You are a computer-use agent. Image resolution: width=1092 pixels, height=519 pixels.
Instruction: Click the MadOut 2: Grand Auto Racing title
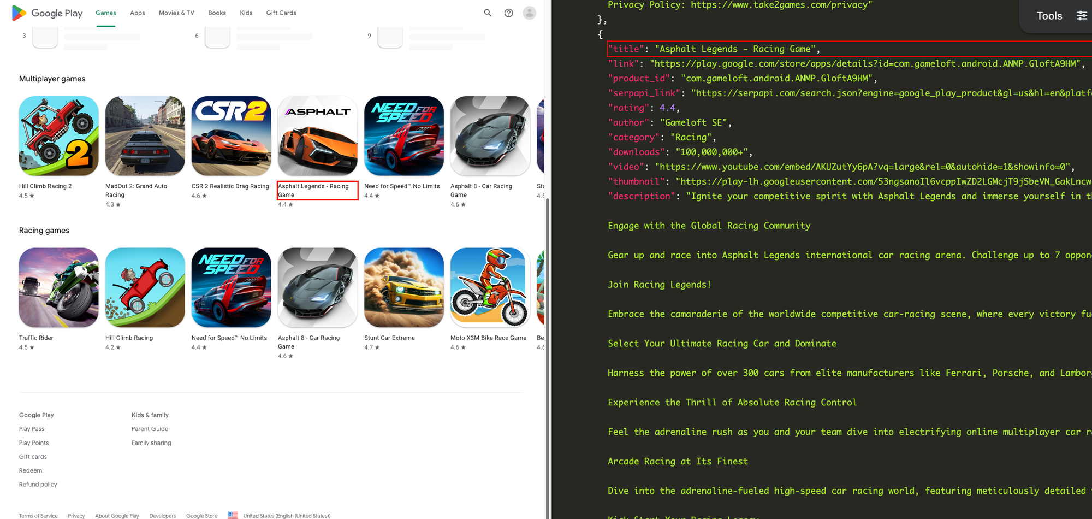(136, 191)
